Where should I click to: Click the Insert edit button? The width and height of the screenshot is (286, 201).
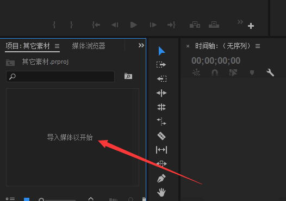[195, 25]
